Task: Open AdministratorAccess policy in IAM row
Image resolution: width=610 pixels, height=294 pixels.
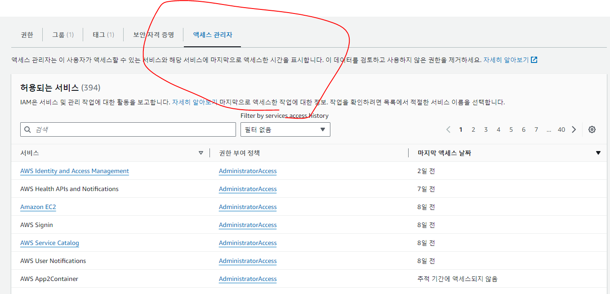Action: click(x=248, y=171)
